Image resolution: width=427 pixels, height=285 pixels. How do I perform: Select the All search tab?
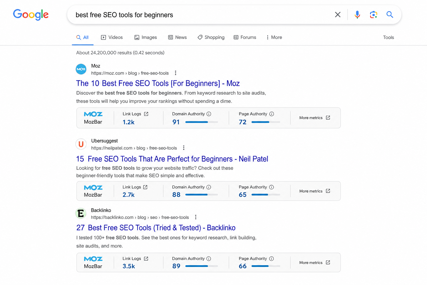pos(83,37)
